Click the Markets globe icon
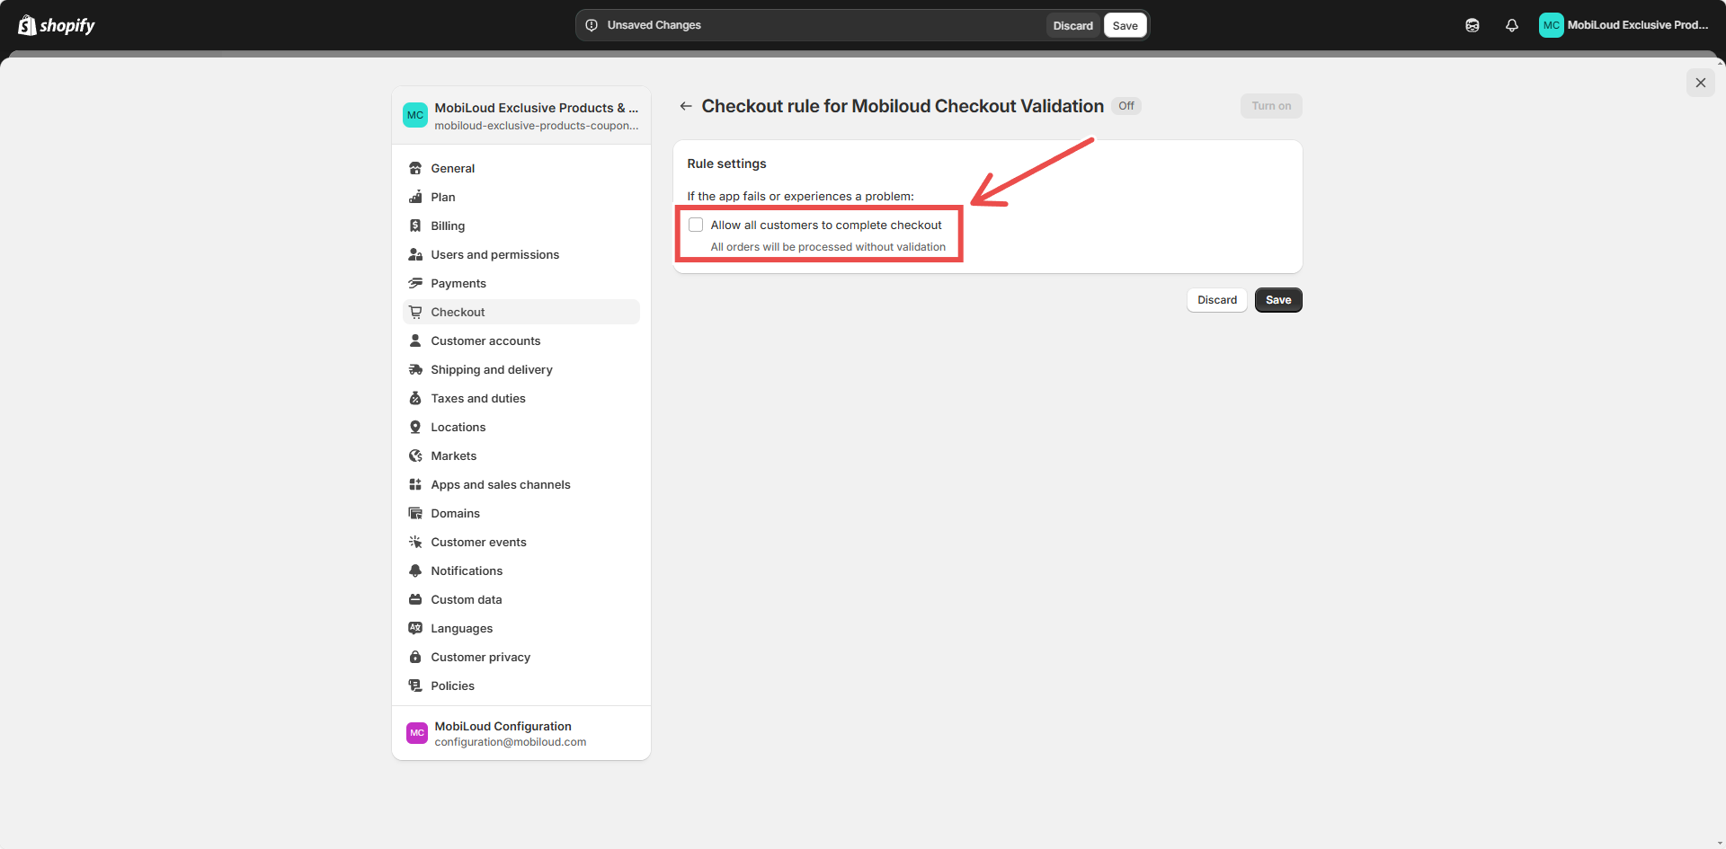The width and height of the screenshot is (1726, 849). click(x=415, y=455)
